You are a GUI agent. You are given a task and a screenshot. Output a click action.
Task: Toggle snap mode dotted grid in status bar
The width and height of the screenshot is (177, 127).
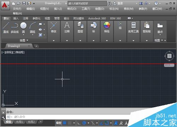tap(70, 123)
